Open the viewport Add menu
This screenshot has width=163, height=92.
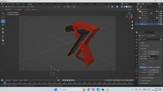(28, 7)
